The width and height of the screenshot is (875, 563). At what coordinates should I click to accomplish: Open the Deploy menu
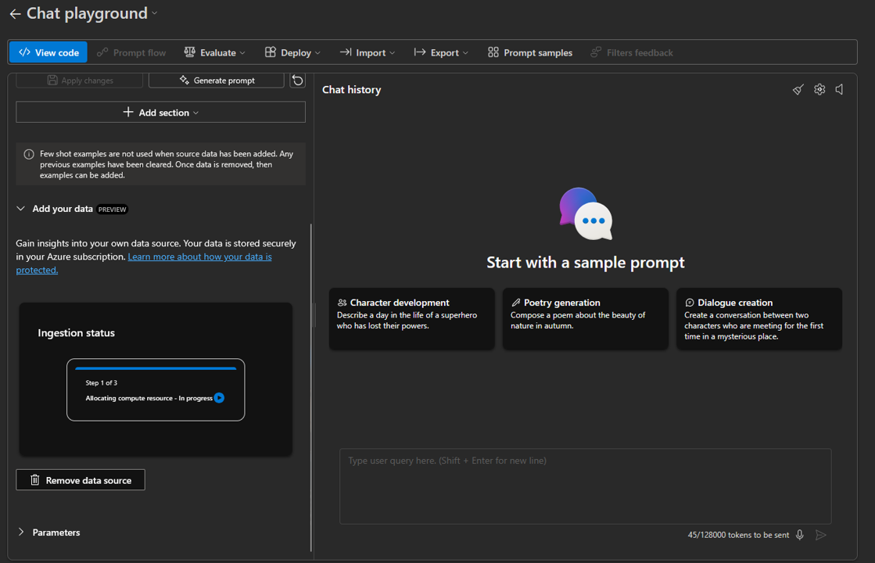[292, 52]
